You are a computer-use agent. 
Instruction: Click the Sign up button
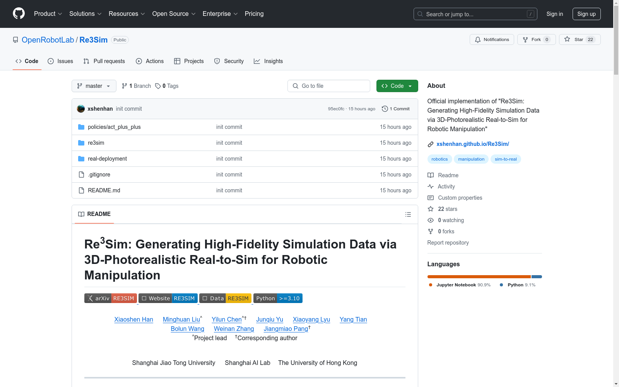coord(587,14)
